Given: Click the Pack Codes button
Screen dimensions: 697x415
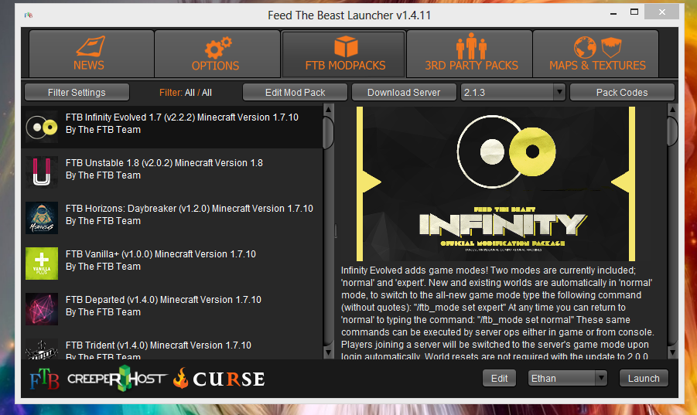Looking at the screenshot, I should click(x=622, y=92).
